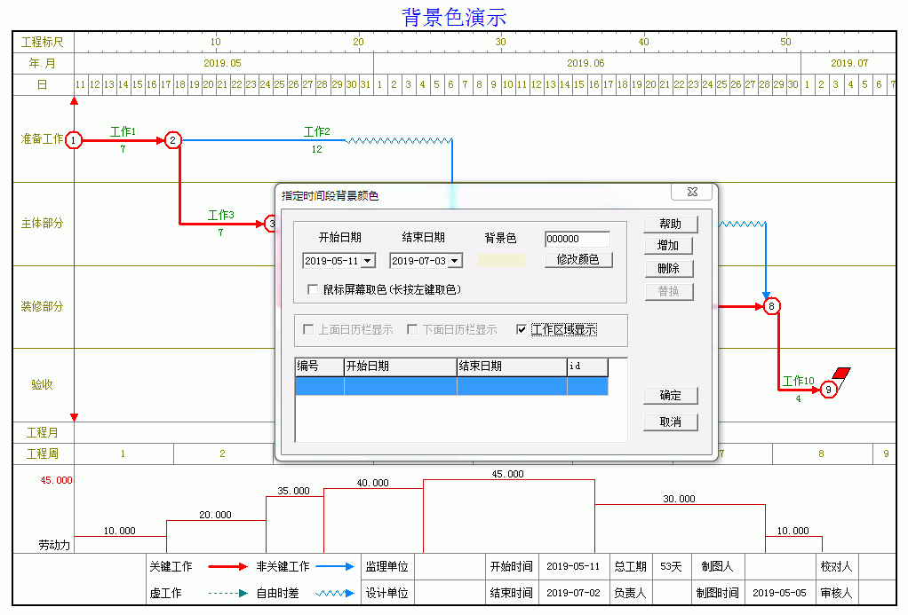Click the 总工期 value 53天
The width and height of the screenshot is (908, 615).
point(671,566)
